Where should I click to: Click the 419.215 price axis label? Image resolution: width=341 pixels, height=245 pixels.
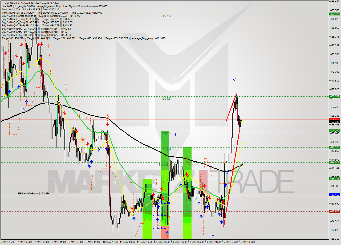click(335, 239)
